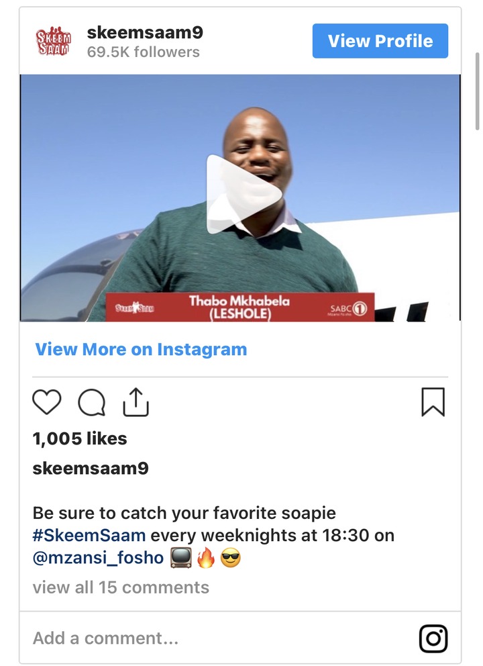
Task: Play the Thabo Mkhabela video
Action: [244, 195]
